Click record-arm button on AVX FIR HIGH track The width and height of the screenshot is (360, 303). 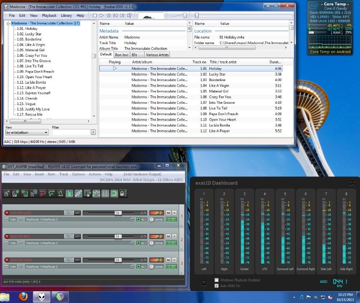(x=7, y=260)
